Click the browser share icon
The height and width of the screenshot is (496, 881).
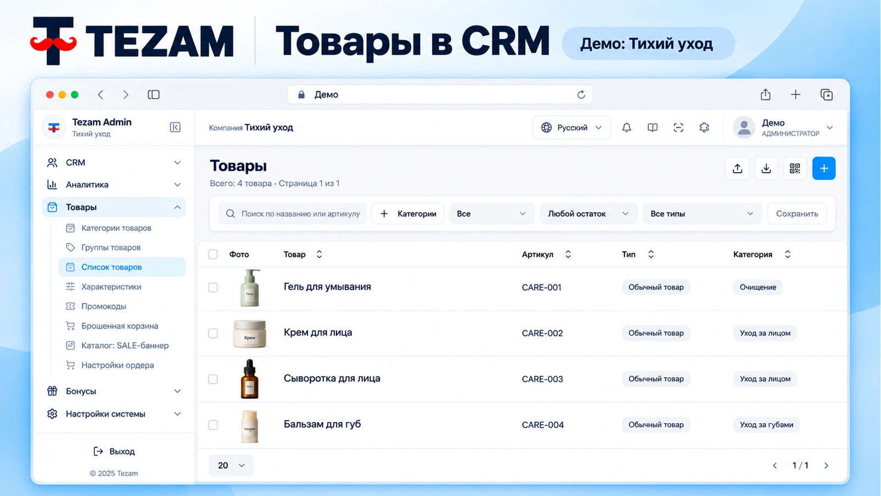pyautogui.click(x=765, y=95)
